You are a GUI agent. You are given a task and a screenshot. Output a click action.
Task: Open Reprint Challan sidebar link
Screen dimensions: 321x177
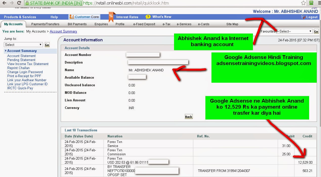click(x=18, y=68)
